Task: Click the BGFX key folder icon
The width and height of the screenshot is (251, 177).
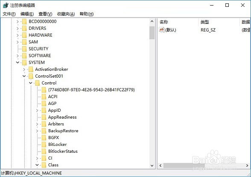Action: click(x=44, y=138)
